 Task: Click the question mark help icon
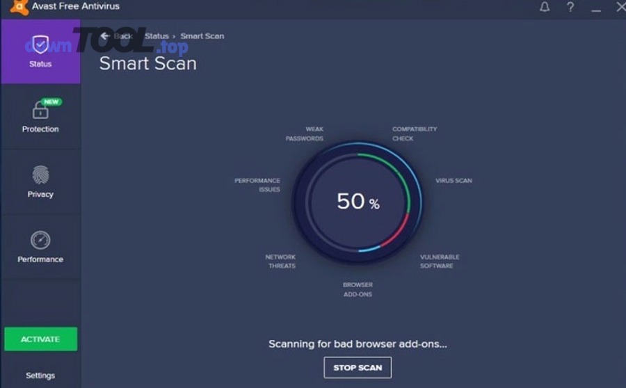(570, 7)
